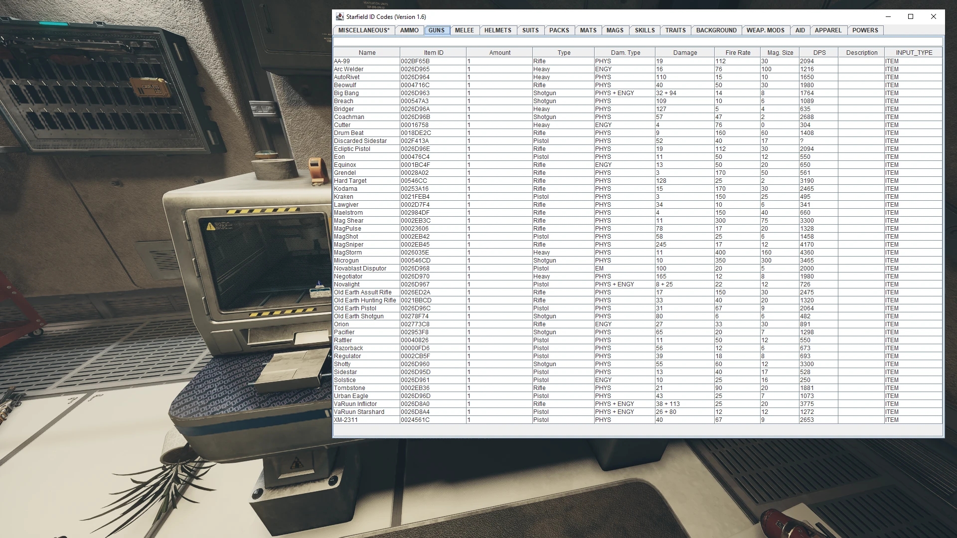Open the POWERS tab
Viewport: 957px width, 538px height.
coord(865,30)
